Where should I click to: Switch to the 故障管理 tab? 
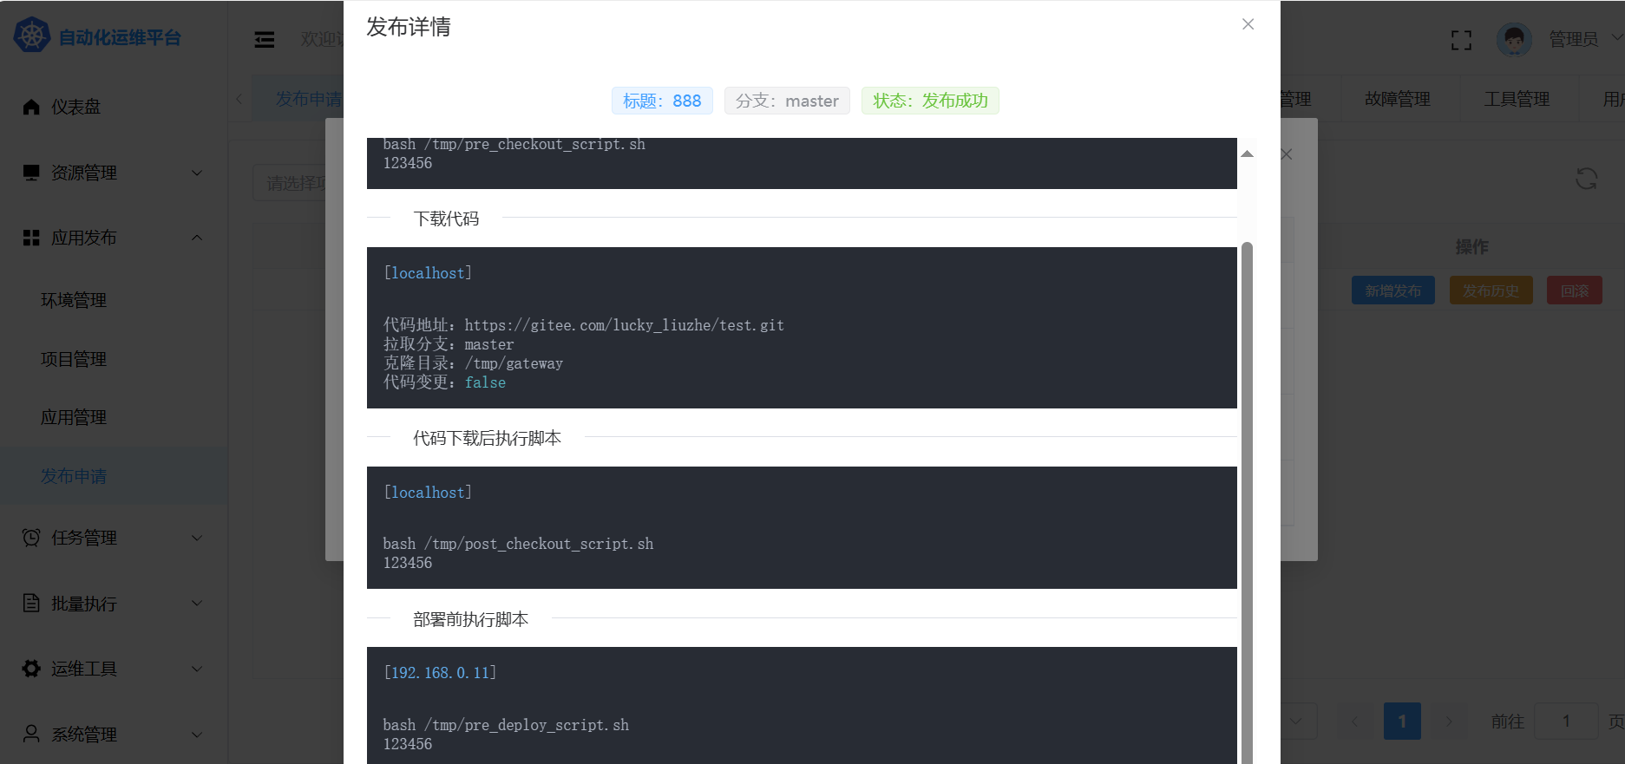(1397, 99)
